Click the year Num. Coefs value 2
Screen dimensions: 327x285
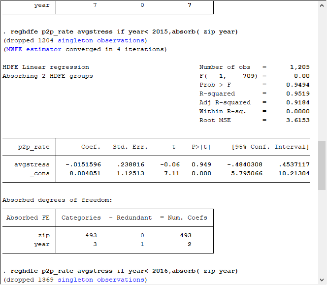tap(190, 244)
